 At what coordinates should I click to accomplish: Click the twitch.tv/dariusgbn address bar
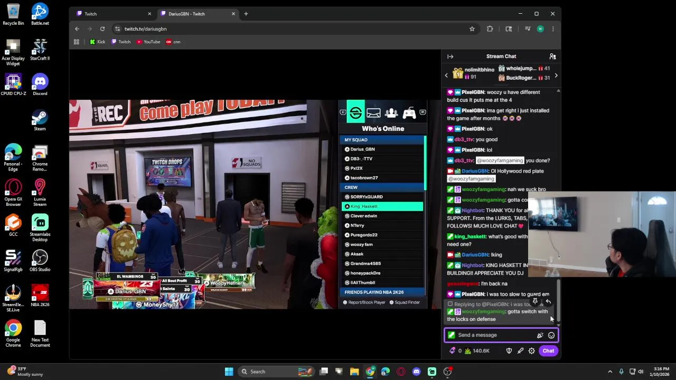coord(290,29)
